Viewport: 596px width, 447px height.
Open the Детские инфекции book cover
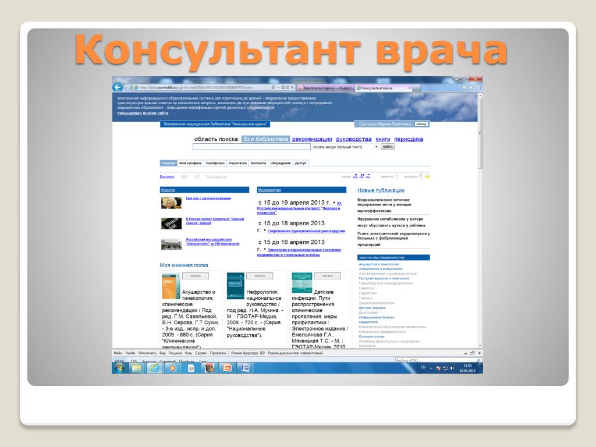pyautogui.click(x=301, y=283)
